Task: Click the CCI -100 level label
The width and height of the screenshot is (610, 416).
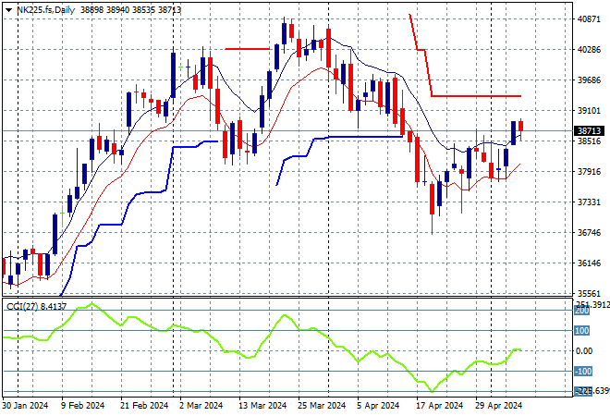Action: 583,372
